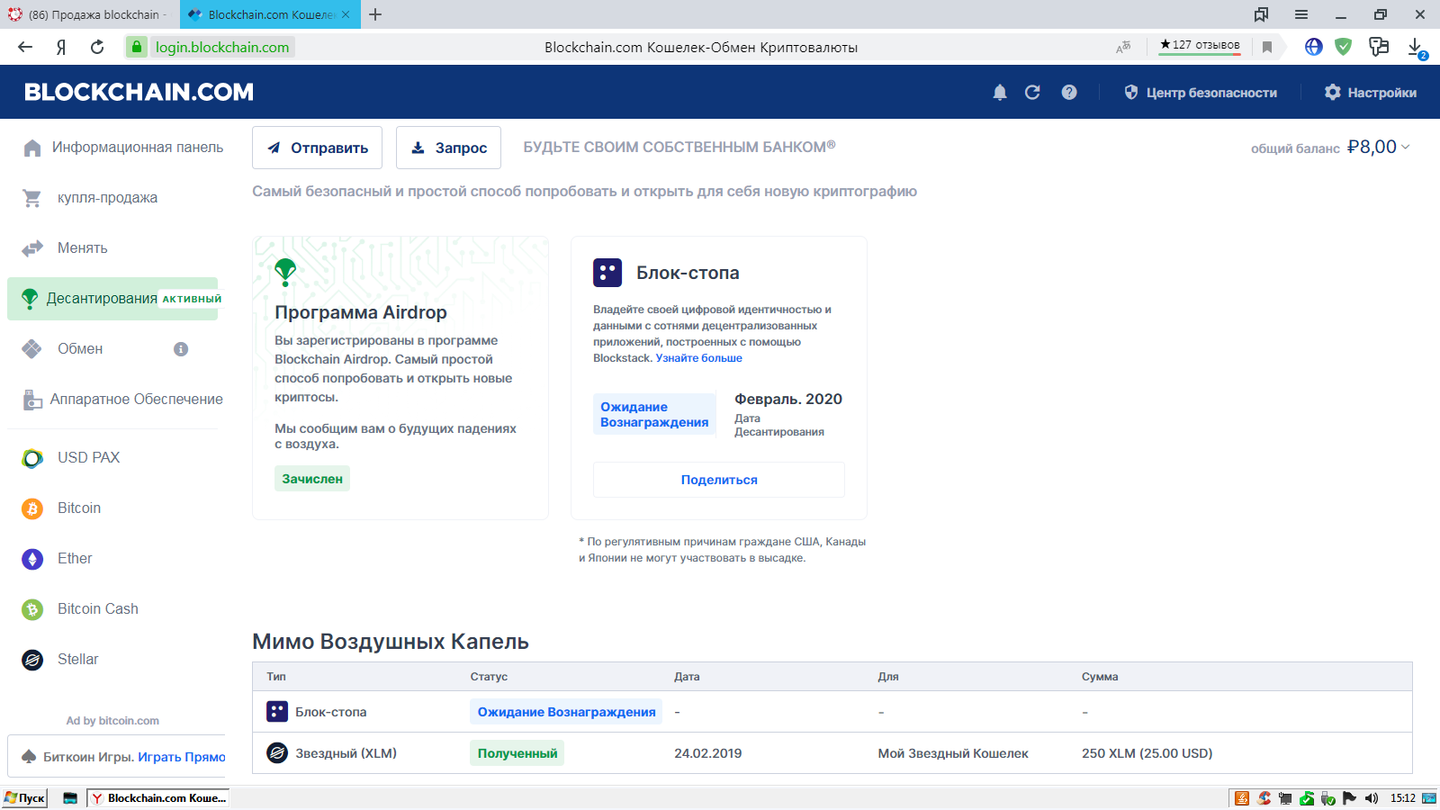Image resolution: width=1440 pixels, height=810 pixels.
Task: Click the page translate icon
Action: click(x=1123, y=47)
